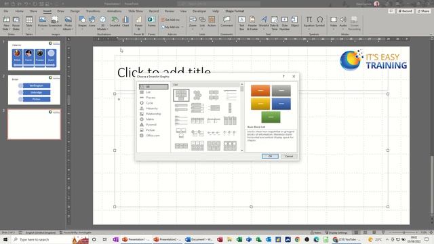Image resolution: width=434 pixels, height=244 pixels.
Task: Click the Zoom icon in Links group
Action: coord(193,20)
